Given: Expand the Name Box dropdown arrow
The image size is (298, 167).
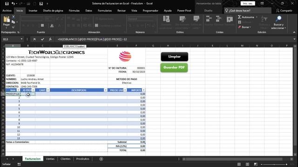Looking at the screenshot, I should click(21, 39).
